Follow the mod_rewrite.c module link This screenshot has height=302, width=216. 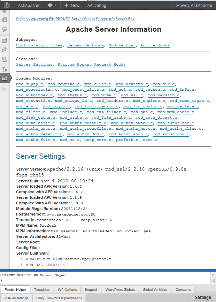click(64, 84)
